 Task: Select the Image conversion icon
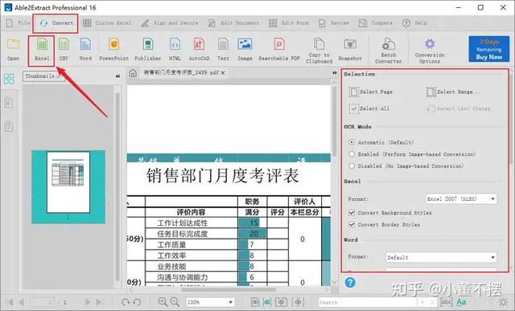pyautogui.click(x=245, y=49)
